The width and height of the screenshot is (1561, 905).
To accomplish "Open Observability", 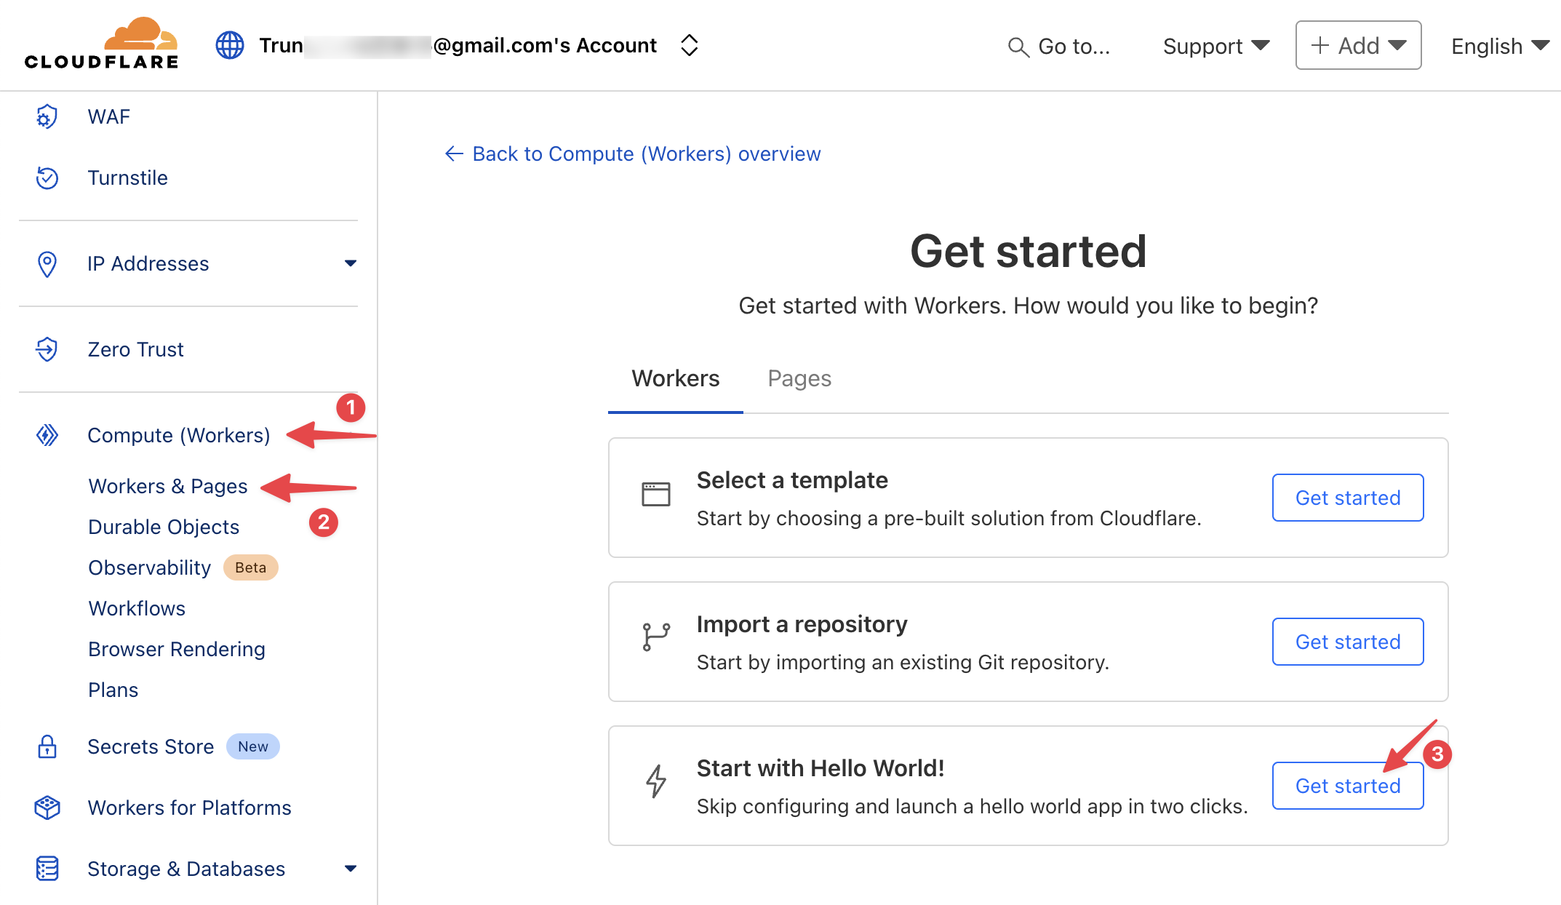I will (149, 567).
